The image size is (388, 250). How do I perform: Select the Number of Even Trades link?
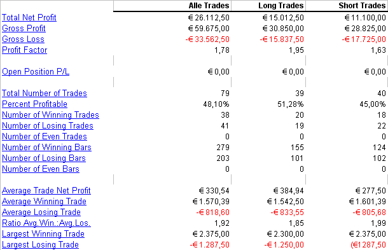[x=45, y=137]
